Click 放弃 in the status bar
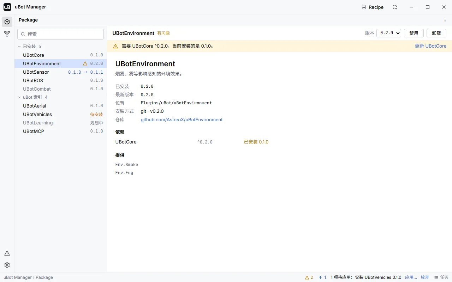Viewport: 452px width, 282px height. [x=425, y=277]
